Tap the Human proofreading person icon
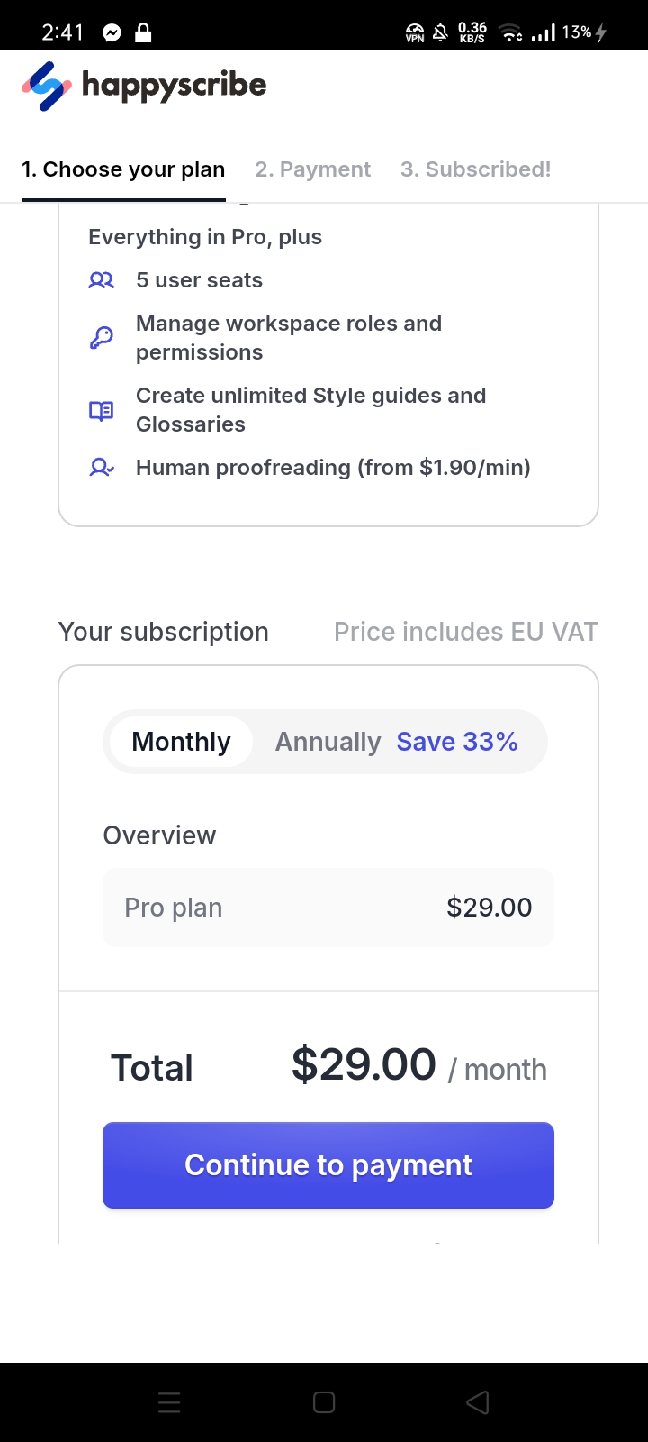The width and height of the screenshot is (648, 1442). click(101, 468)
